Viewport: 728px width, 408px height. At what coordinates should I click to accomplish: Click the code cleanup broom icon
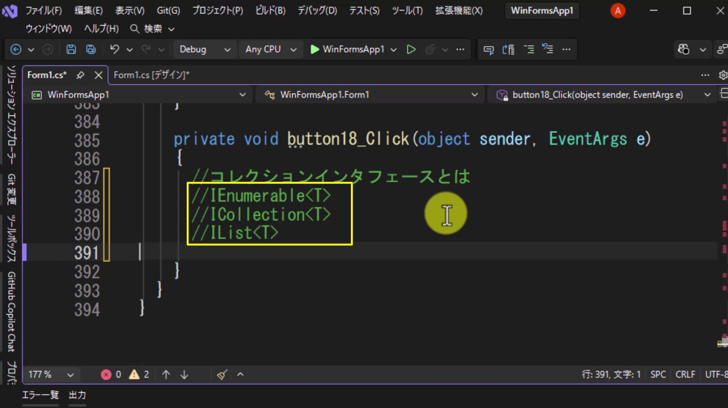coord(222,375)
